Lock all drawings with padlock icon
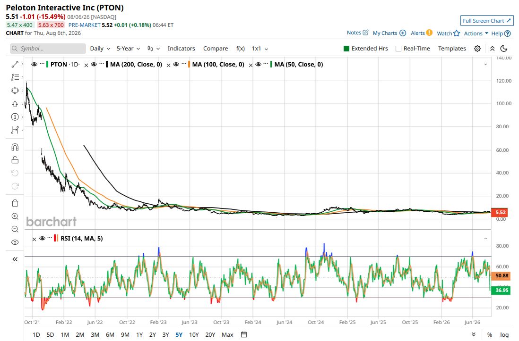Viewport: 519px width, 341px height. tap(15, 160)
